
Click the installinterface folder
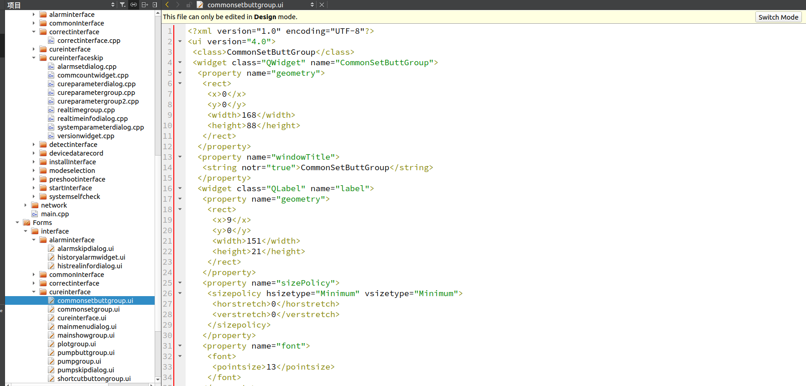point(73,162)
